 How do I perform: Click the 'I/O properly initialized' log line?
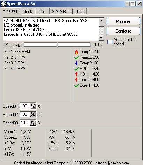[22, 25]
